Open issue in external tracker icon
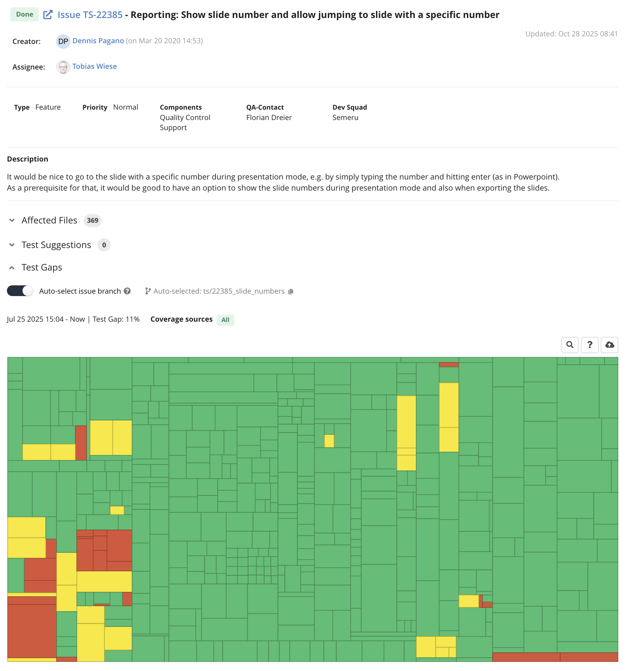The image size is (626, 671). 48,15
